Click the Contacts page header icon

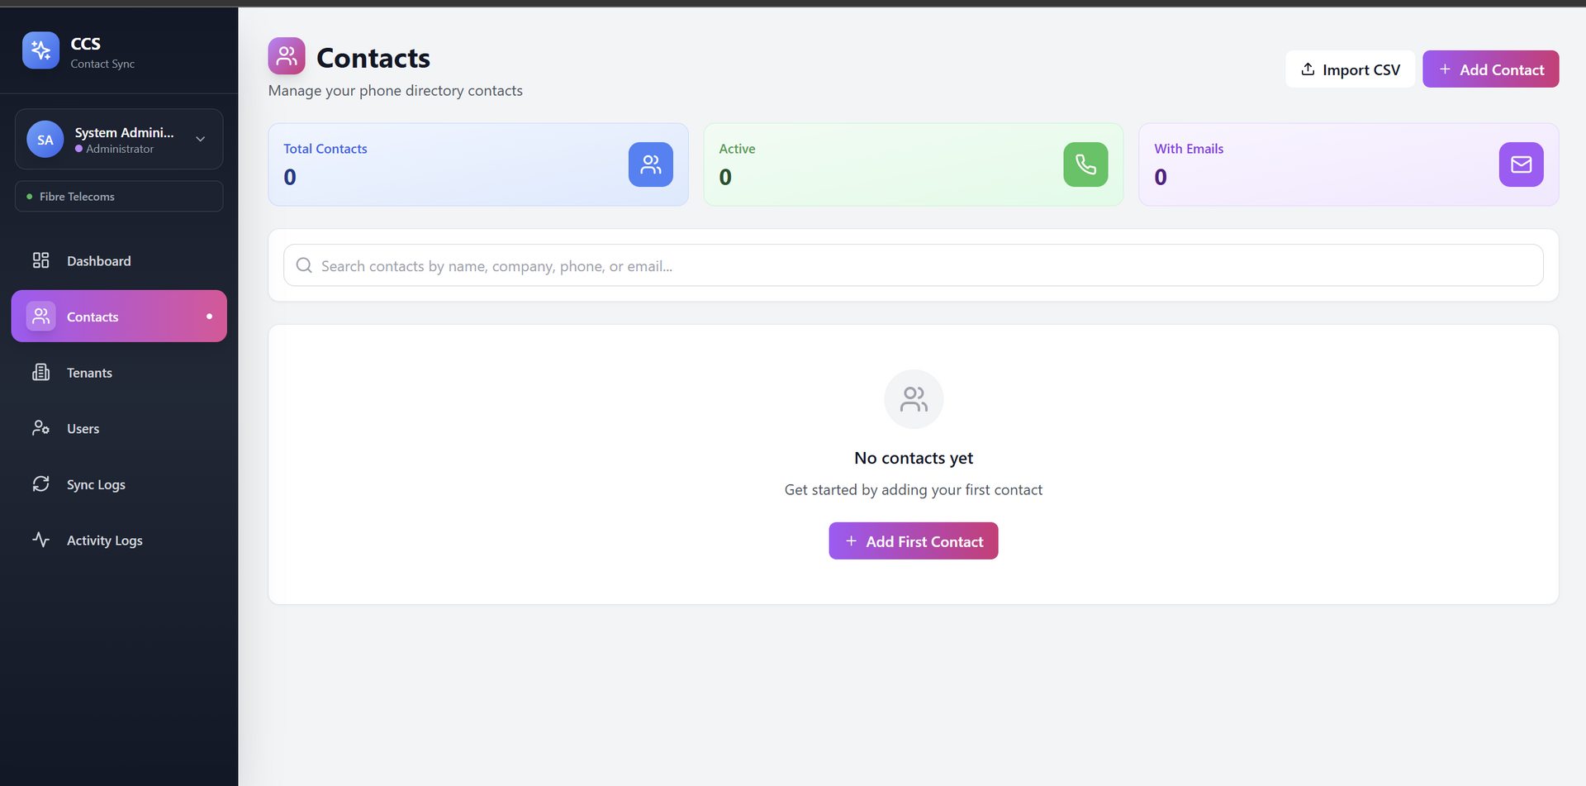(287, 56)
